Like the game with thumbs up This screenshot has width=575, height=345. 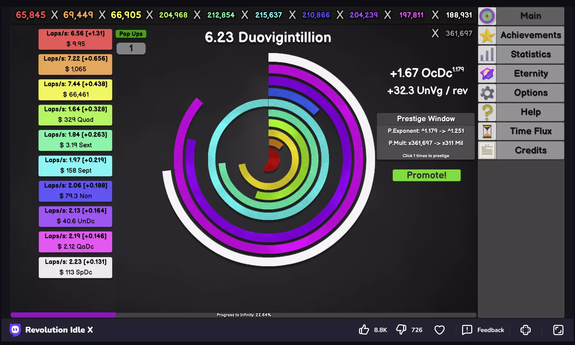click(x=364, y=330)
